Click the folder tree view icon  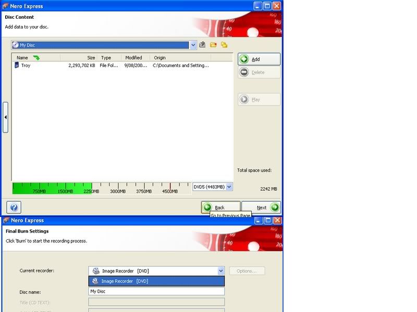click(224, 45)
